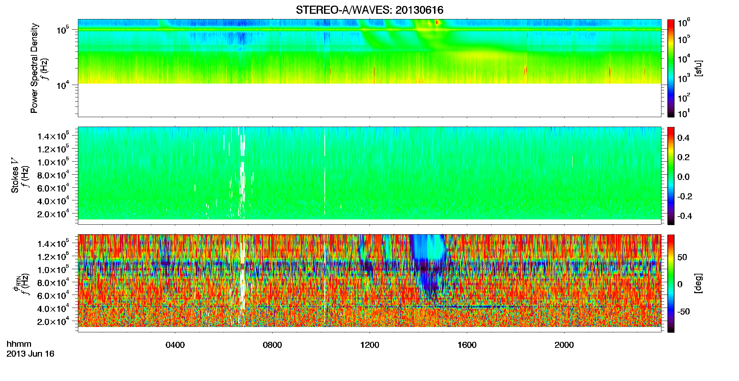The height and width of the screenshot is (381, 739).
Task: Click the top panel power colorbar
Action: click(671, 68)
